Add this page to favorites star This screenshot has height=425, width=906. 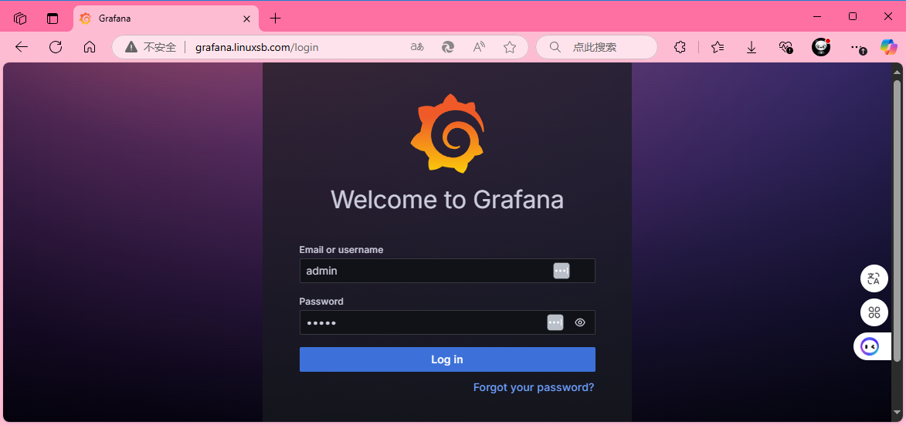(x=510, y=47)
